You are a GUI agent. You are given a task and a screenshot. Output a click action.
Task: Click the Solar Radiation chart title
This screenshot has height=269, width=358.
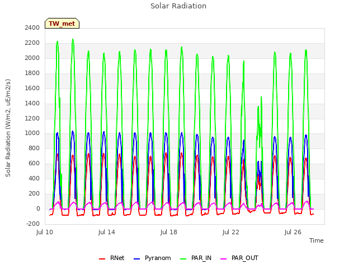178,6
